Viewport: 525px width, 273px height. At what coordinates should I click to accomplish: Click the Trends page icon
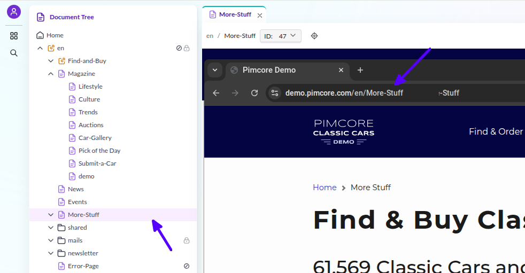(x=72, y=112)
